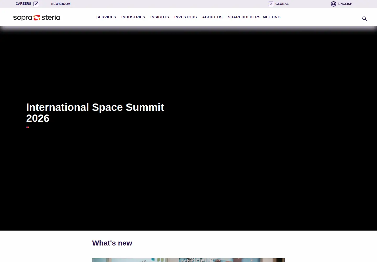Open the Investors menu
The image size is (377, 262).
point(186,17)
